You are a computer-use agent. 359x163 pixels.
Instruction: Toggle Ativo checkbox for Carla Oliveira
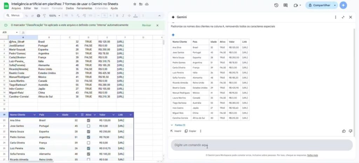[x=89, y=143]
